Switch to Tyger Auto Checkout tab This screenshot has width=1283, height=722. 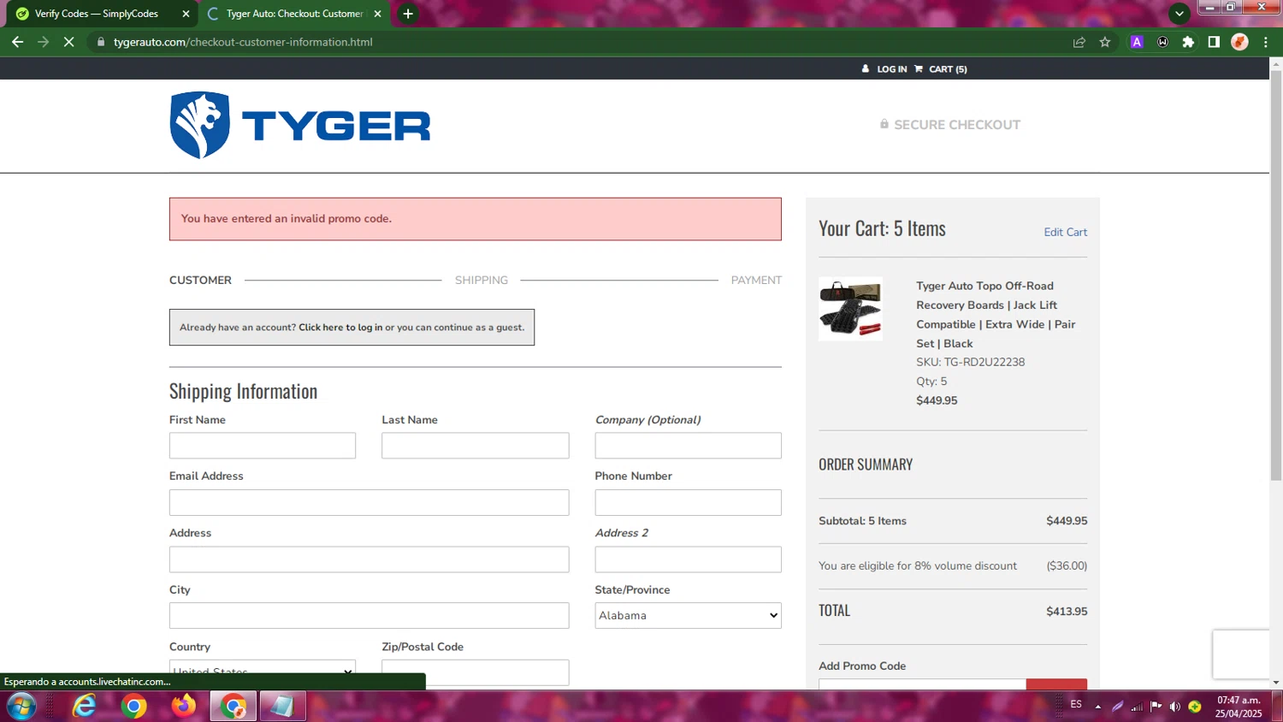pyautogui.click(x=294, y=14)
